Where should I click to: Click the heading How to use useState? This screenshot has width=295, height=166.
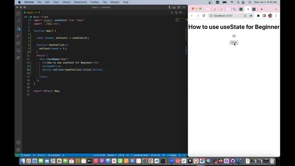[x=234, y=27]
